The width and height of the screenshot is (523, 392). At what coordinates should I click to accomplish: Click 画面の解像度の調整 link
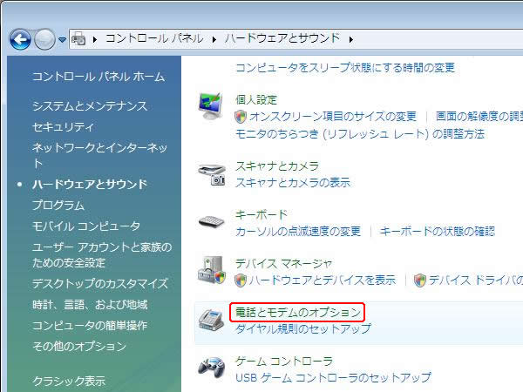tap(479, 117)
